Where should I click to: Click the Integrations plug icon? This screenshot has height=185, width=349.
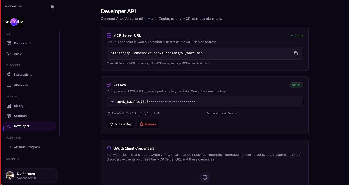(x=9, y=75)
